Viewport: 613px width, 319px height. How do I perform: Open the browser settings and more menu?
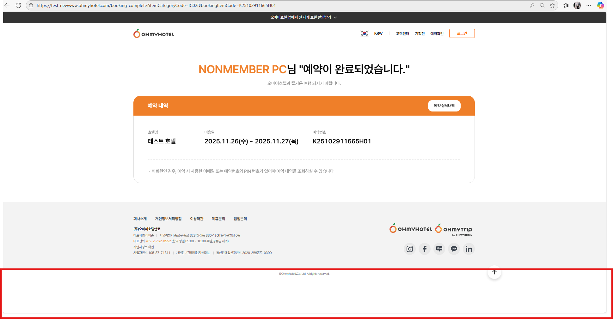pos(589,5)
